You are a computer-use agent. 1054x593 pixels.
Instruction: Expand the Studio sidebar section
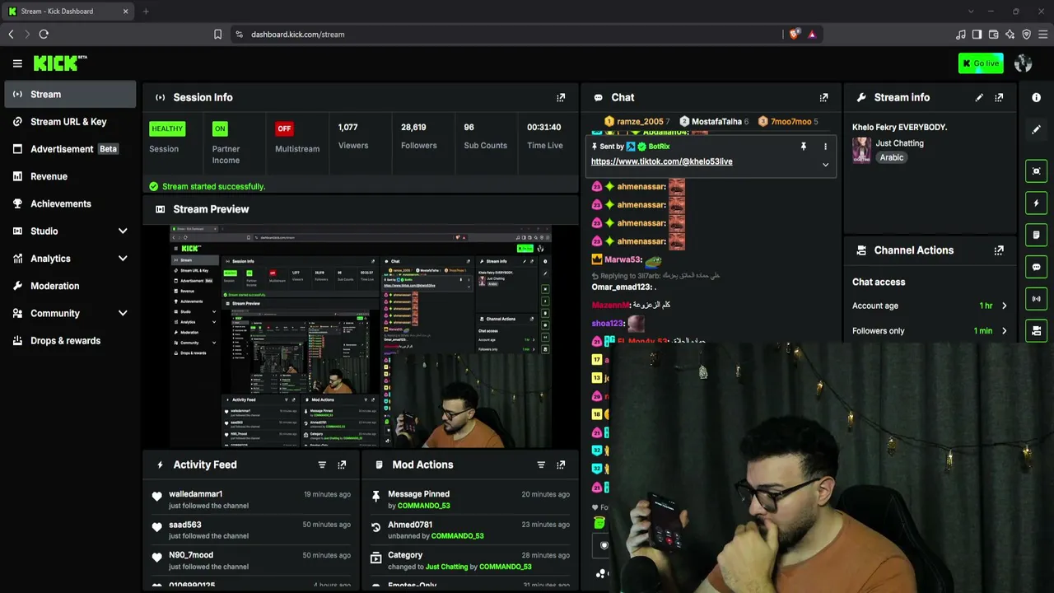[123, 231]
